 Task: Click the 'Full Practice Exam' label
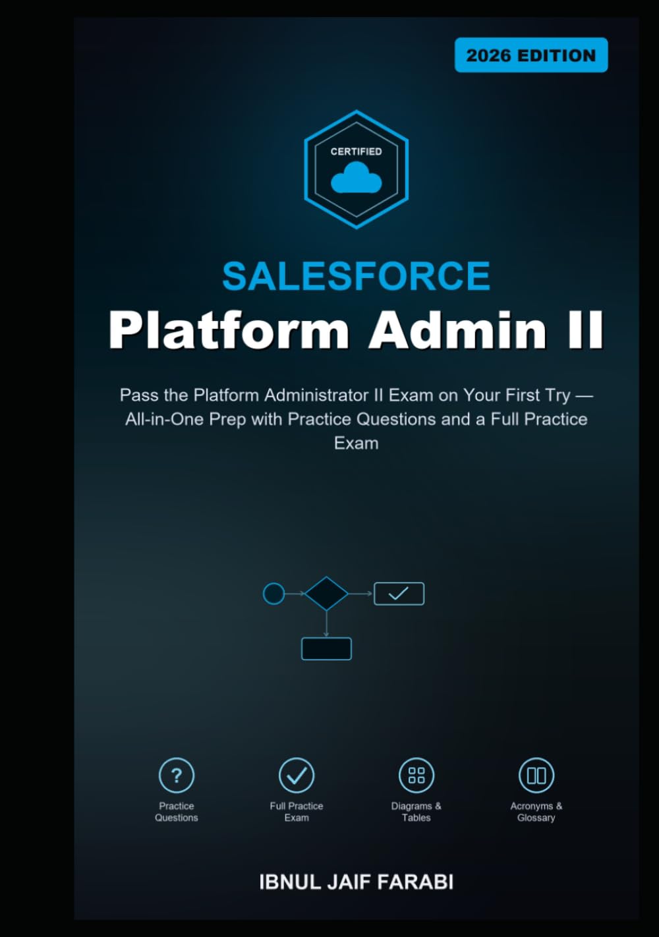click(x=297, y=812)
